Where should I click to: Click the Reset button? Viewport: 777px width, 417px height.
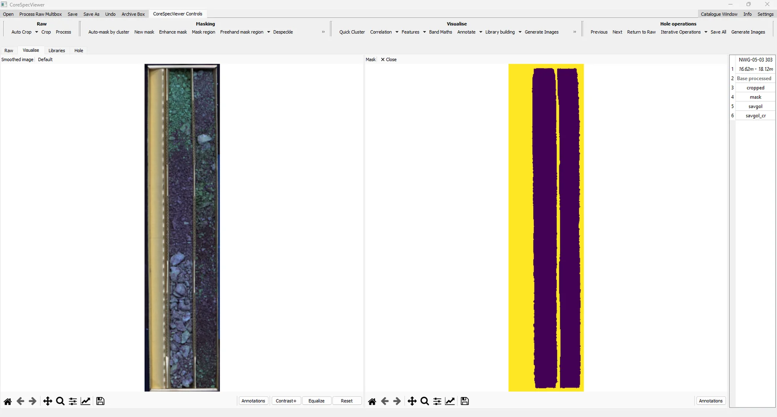click(347, 401)
